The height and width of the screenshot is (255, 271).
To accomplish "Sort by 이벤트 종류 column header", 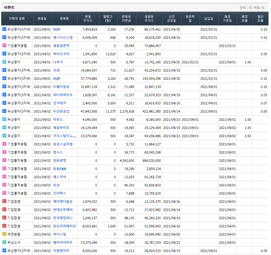I will coord(17,19).
